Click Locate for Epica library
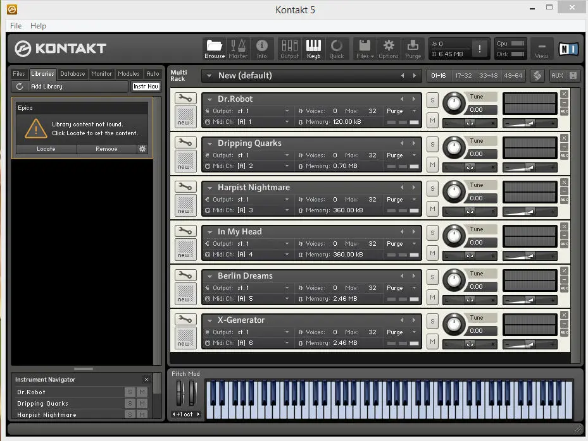Viewport: 588px width, 441px height. (46, 149)
